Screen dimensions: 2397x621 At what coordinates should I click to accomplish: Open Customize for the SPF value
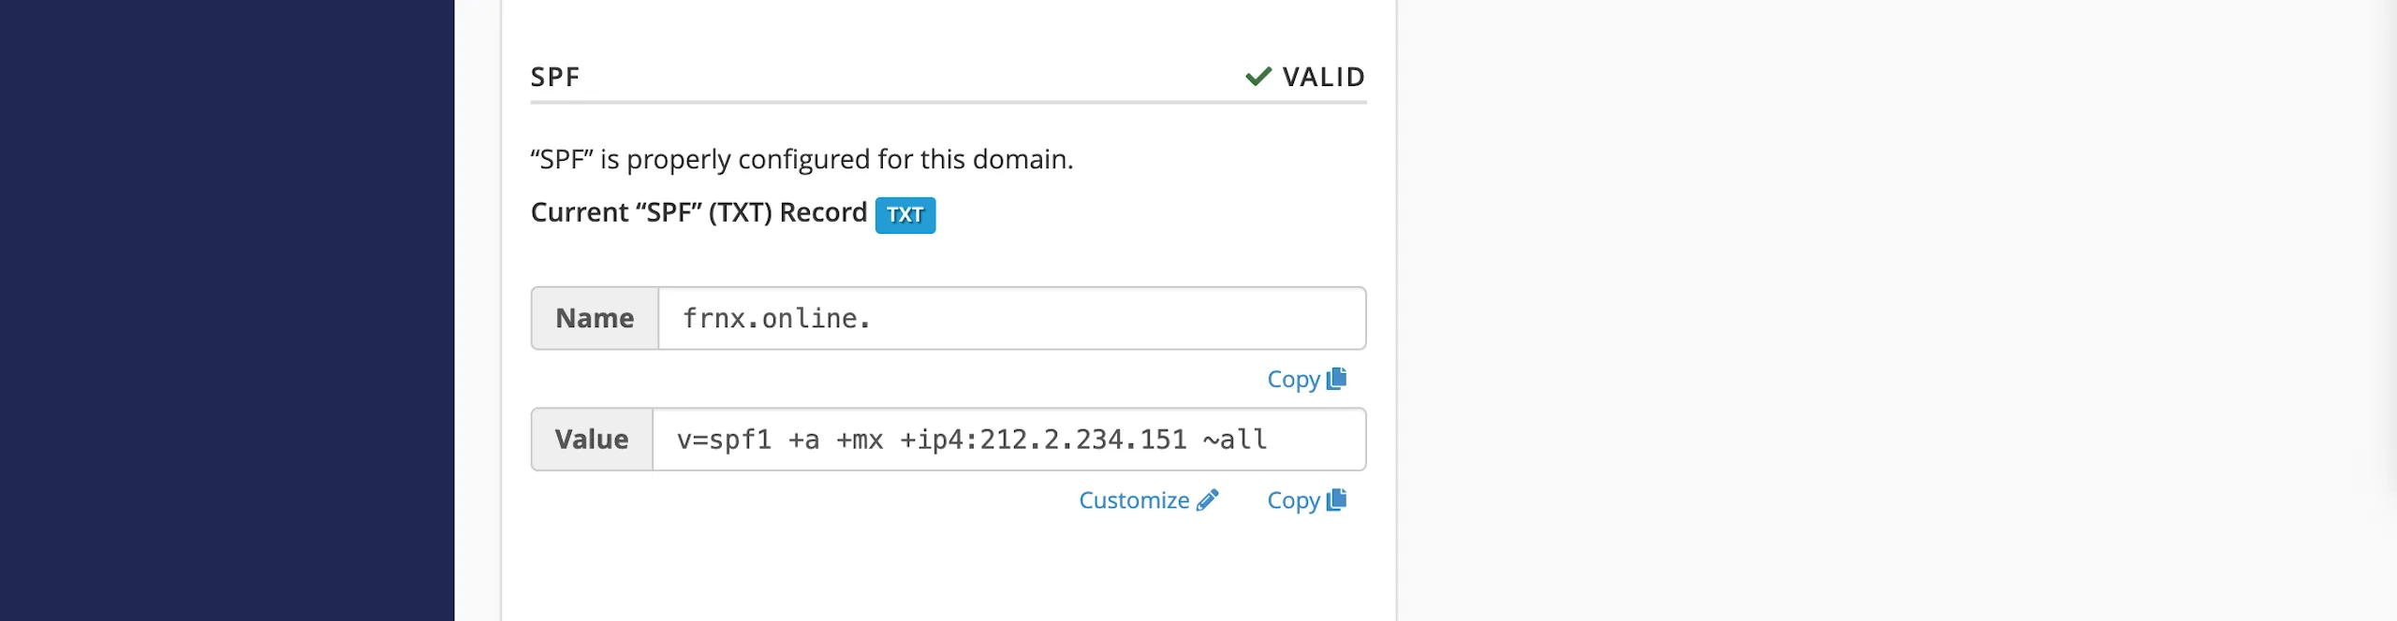1149,500
